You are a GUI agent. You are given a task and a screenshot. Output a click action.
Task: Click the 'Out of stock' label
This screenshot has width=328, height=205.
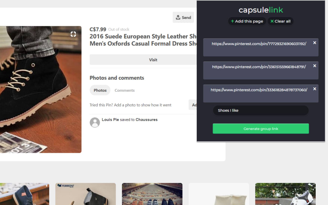click(119, 29)
